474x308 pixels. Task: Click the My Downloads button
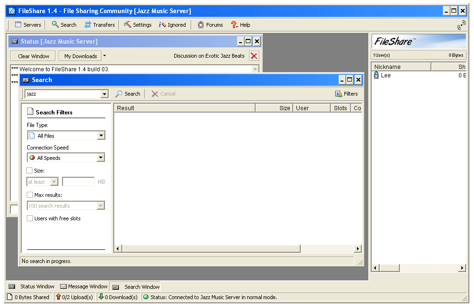click(x=80, y=56)
